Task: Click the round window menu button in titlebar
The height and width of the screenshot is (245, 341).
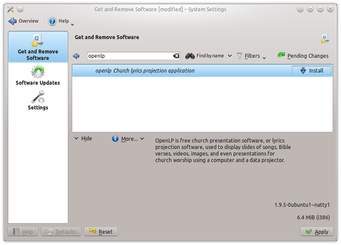Action: coord(20,9)
